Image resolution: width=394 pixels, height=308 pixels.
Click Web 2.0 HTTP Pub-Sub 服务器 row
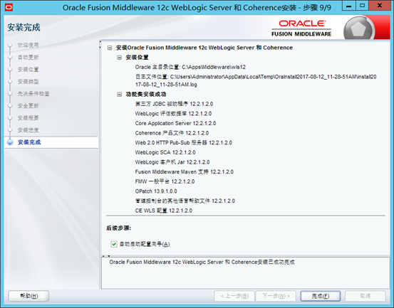click(183, 143)
